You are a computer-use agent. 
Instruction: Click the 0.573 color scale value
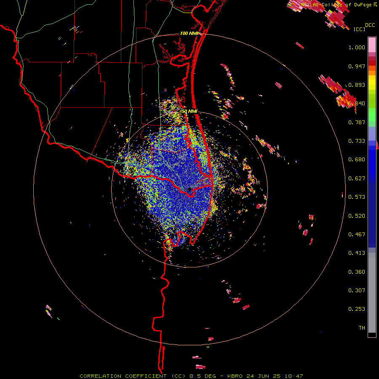coord(357,197)
